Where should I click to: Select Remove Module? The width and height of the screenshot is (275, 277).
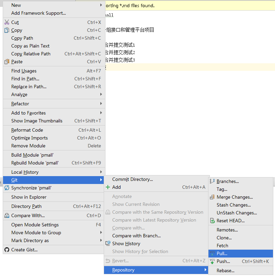pos(54,146)
